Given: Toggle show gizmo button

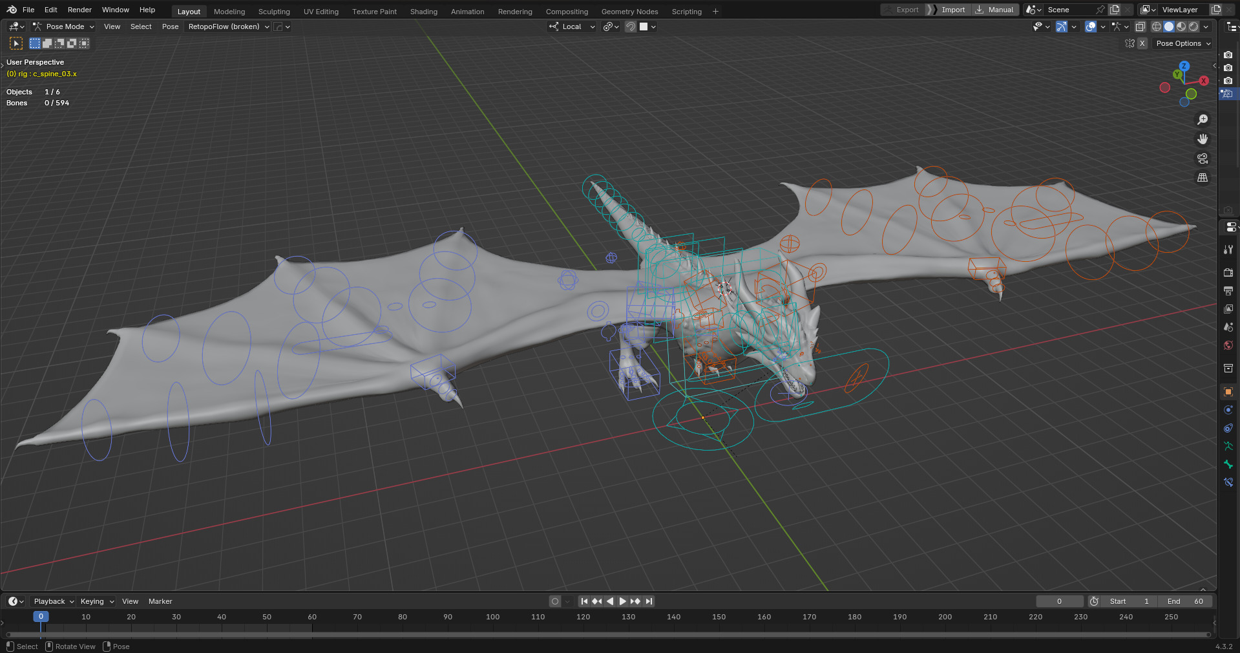Looking at the screenshot, I should 1061,27.
